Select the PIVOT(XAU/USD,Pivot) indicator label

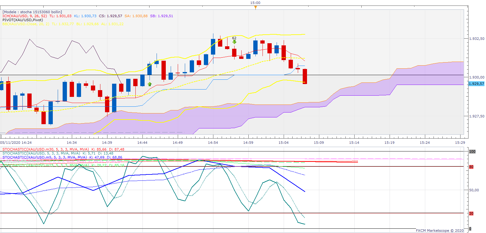click(x=23, y=20)
